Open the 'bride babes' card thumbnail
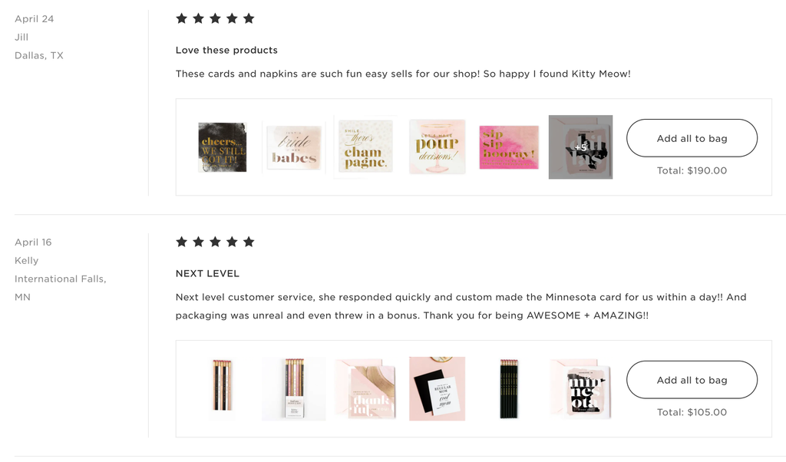 (294, 147)
